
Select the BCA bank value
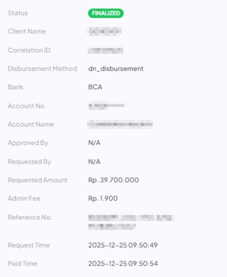click(95, 87)
